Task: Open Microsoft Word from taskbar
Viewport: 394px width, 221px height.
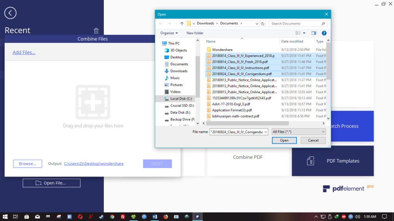Action: (x=155, y=217)
